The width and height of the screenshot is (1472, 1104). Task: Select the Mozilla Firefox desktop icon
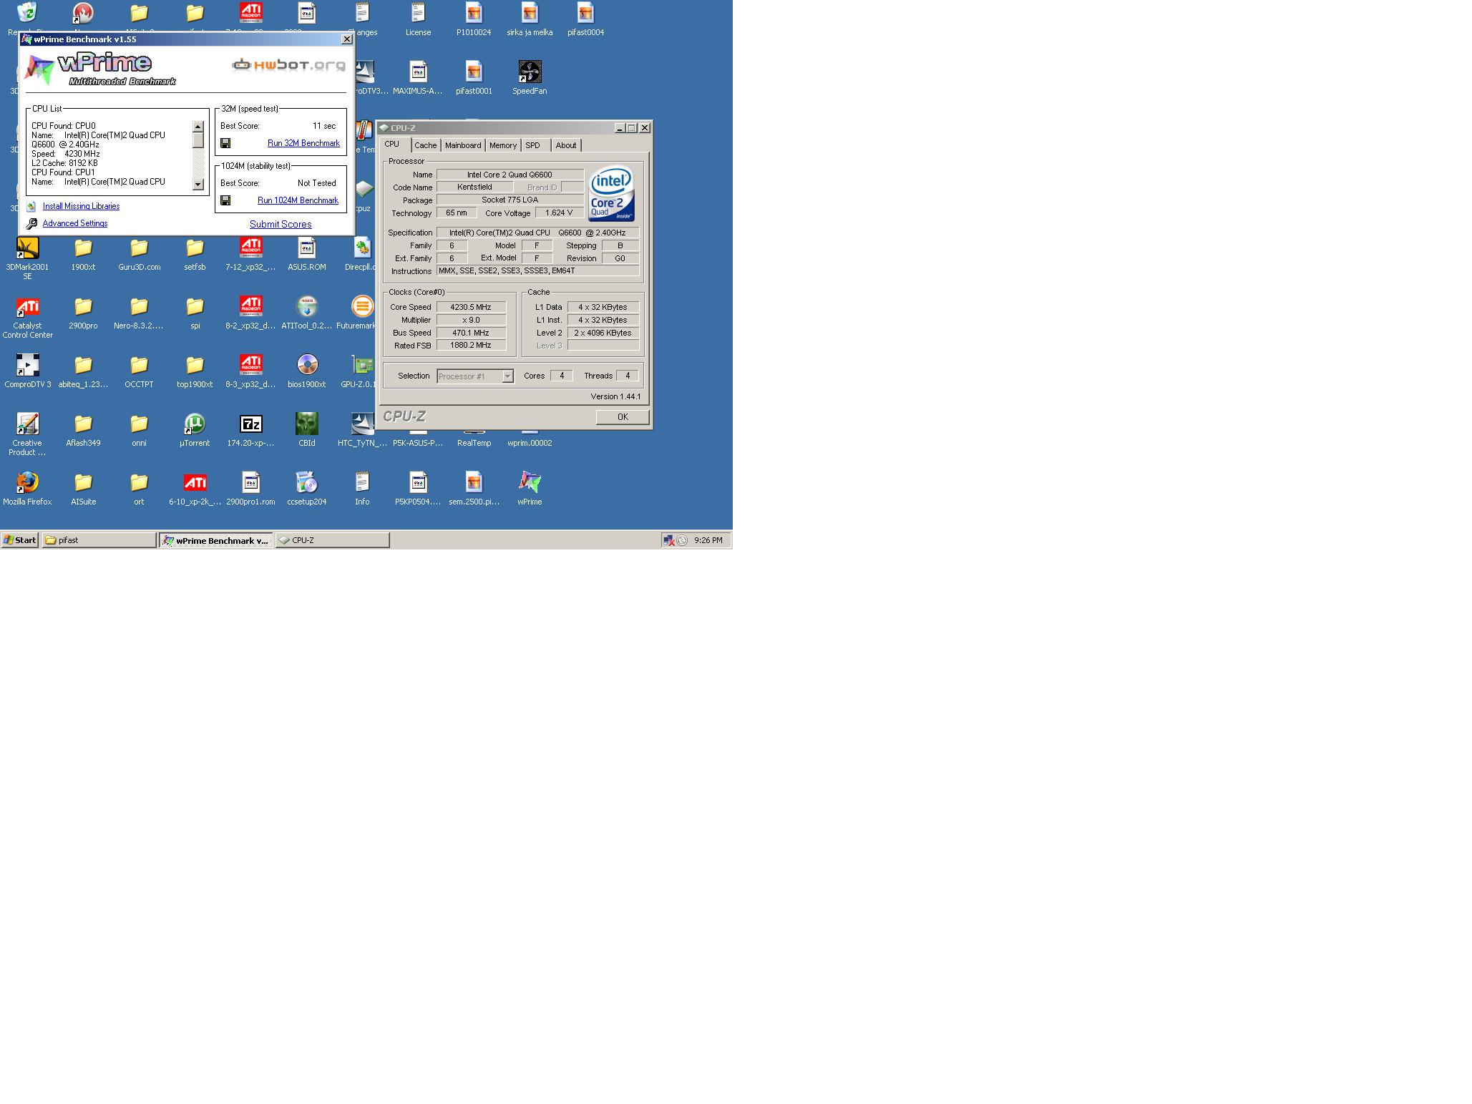pyautogui.click(x=27, y=489)
